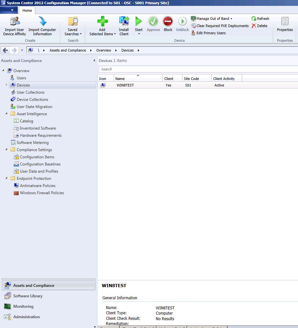Open the Administration workspace
This screenshot has width=298, height=328.
(26, 317)
